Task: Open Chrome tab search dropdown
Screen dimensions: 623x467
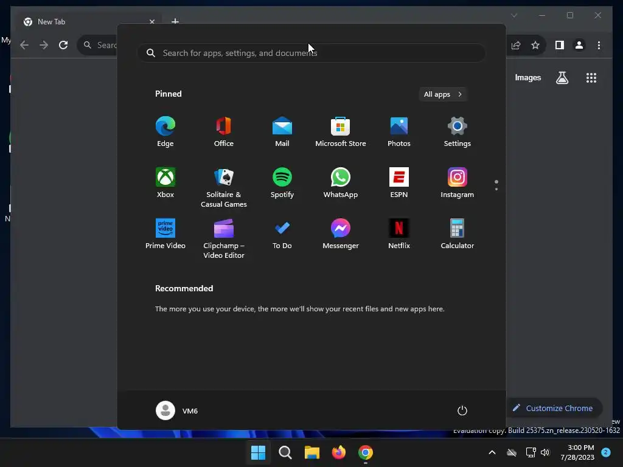Action: pos(513,15)
